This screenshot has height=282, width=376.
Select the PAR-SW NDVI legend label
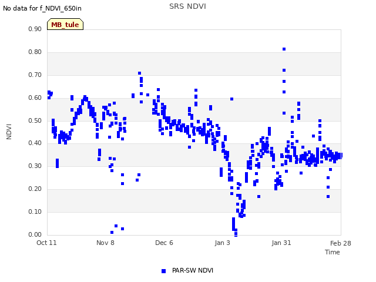pos(193,270)
